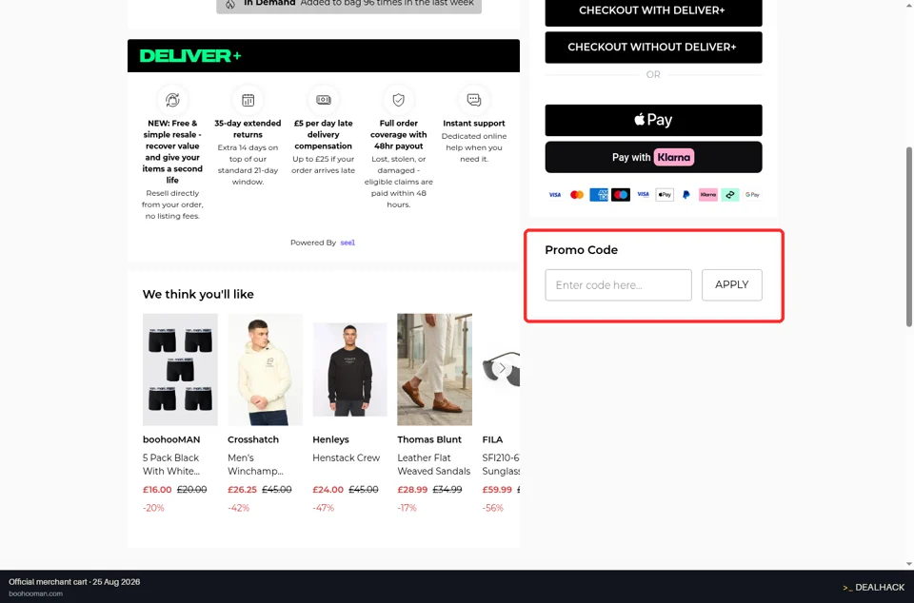Click the boohooman.com footer text
The height and width of the screenshot is (603, 914).
click(x=35, y=593)
